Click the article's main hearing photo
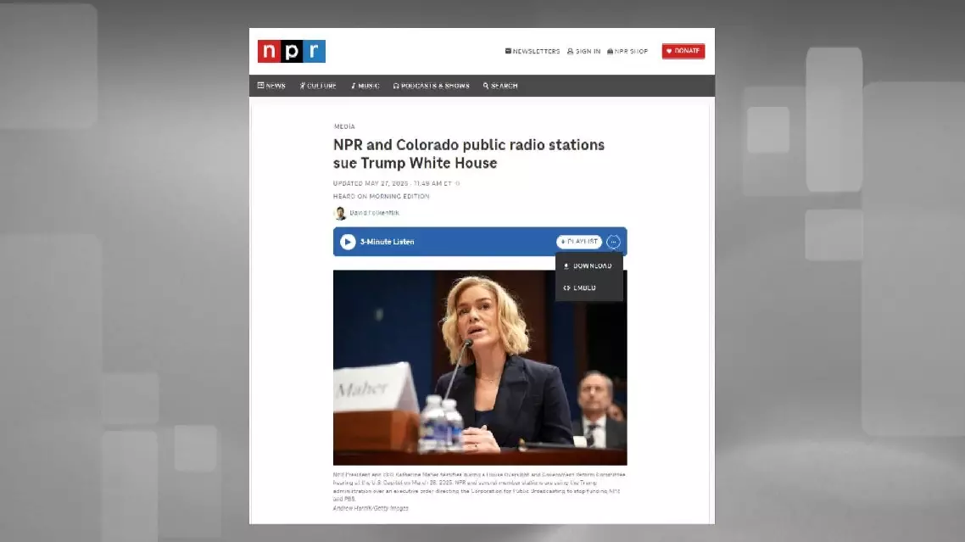The height and width of the screenshot is (542, 965). [x=480, y=367]
